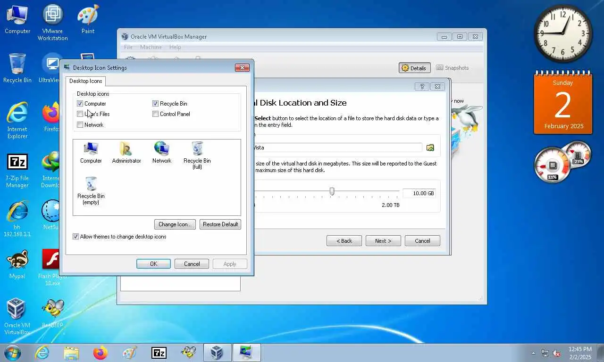Open 7-Zip from the taskbar
Viewport: 604px width, 362px height.
(159, 353)
